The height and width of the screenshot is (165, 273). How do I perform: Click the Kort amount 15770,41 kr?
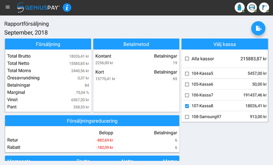(x=105, y=79)
